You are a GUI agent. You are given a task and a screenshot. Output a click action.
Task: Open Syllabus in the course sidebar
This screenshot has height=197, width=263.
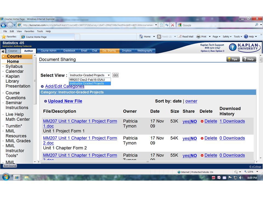pos(14,66)
